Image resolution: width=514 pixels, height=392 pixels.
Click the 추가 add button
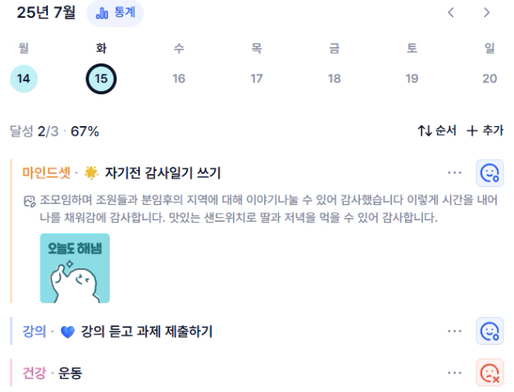(x=485, y=131)
